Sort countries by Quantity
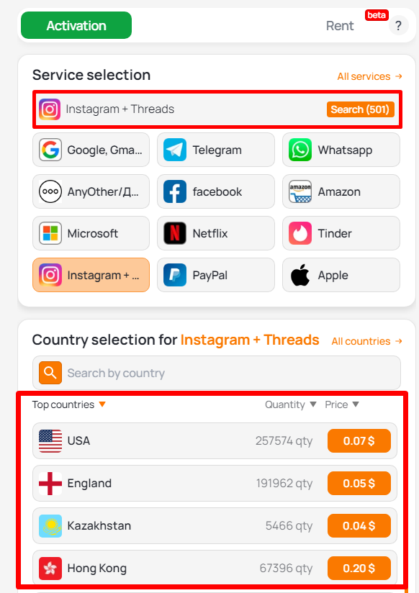This screenshot has width=419, height=593. [x=290, y=404]
